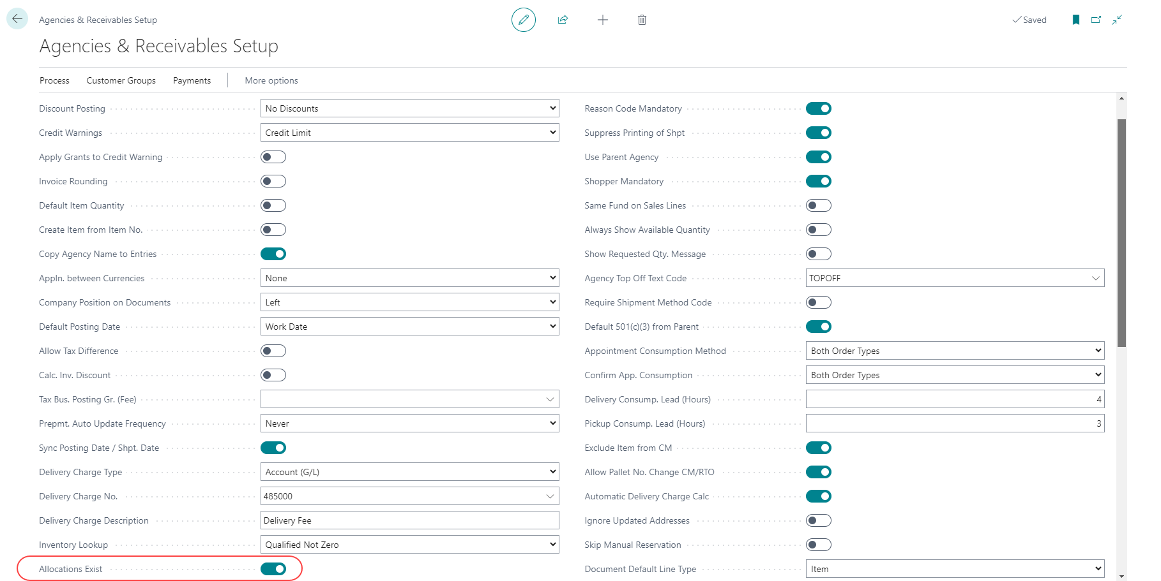
Task: Turn off the Allocations Exist toggle
Action: click(x=273, y=569)
